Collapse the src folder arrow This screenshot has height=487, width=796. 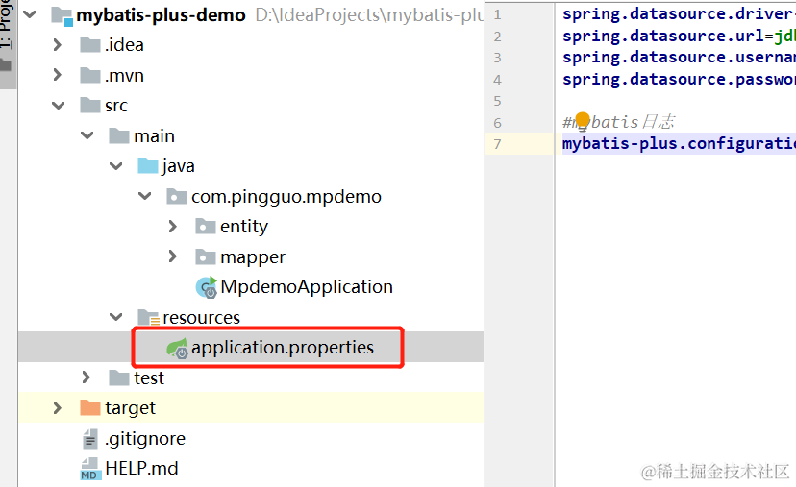coord(59,106)
